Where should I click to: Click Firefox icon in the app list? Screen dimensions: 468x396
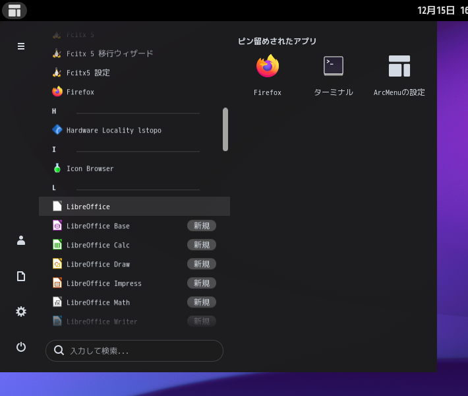(x=57, y=92)
